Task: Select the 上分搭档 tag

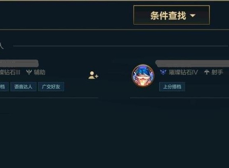Action: (172, 87)
